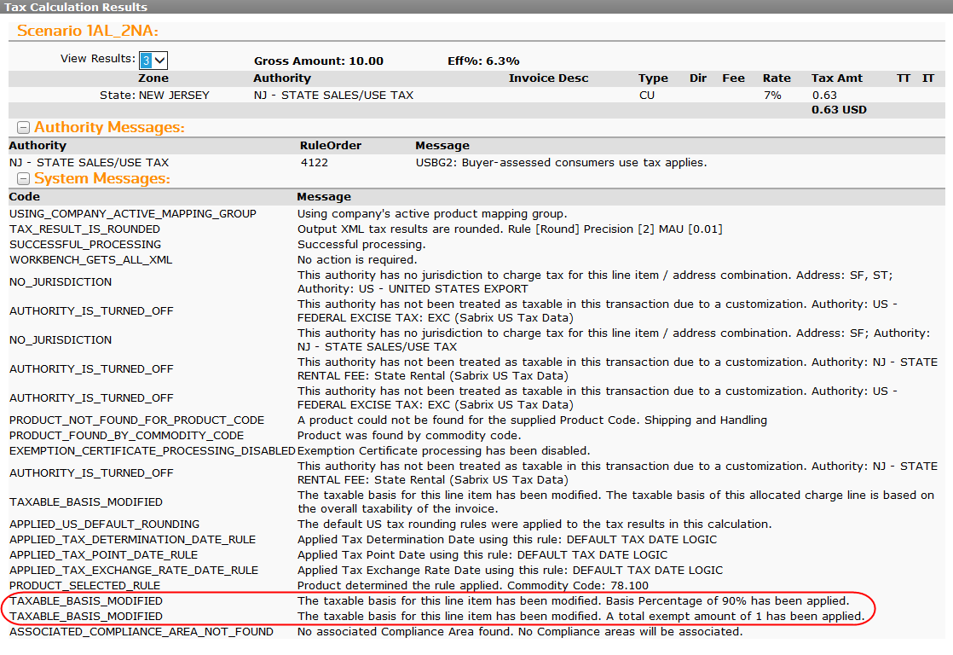The height and width of the screenshot is (655, 953).
Task: Select the SUCCESSFUL_PROCESSING code row
Action: tap(75, 245)
